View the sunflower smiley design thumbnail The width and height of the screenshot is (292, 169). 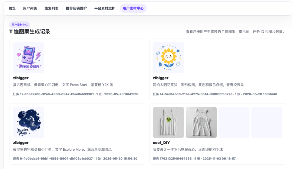click(x=168, y=58)
